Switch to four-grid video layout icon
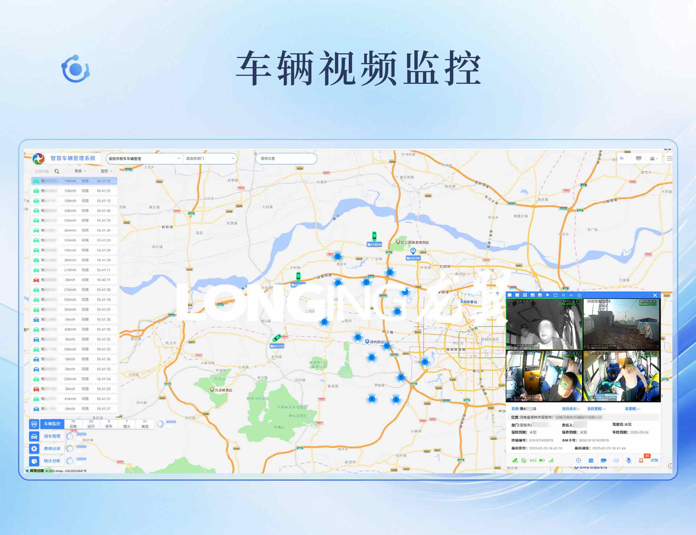Image resolution: width=696 pixels, height=535 pixels. tap(525, 295)
